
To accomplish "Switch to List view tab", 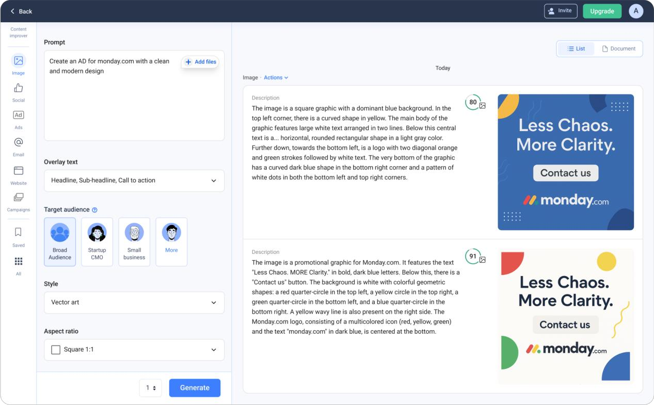I will [576, 48].
